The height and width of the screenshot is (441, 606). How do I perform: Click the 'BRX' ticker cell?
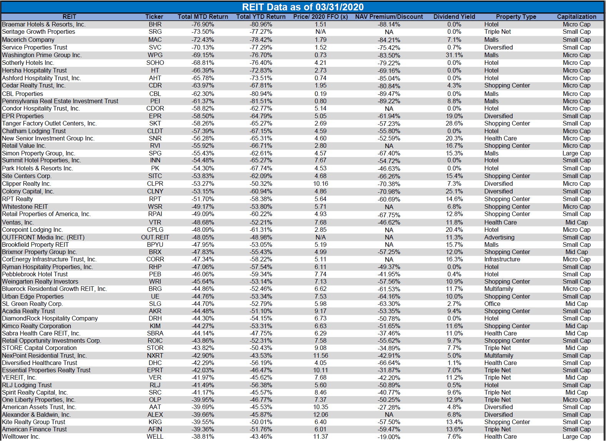pos(155,252)
